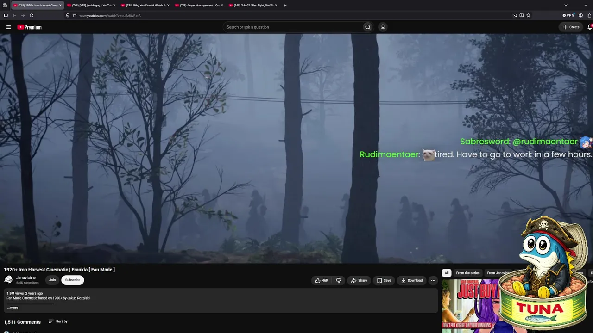593x333 pixels.
Task: Open browser profile account icon
Action: coord(580,15)
